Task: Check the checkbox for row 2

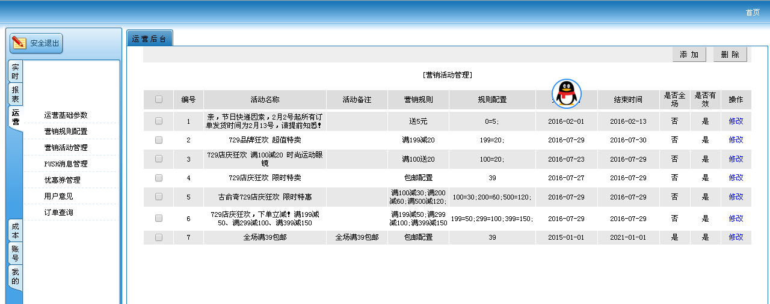Action: pyautogui.click(x=159, y=140)
